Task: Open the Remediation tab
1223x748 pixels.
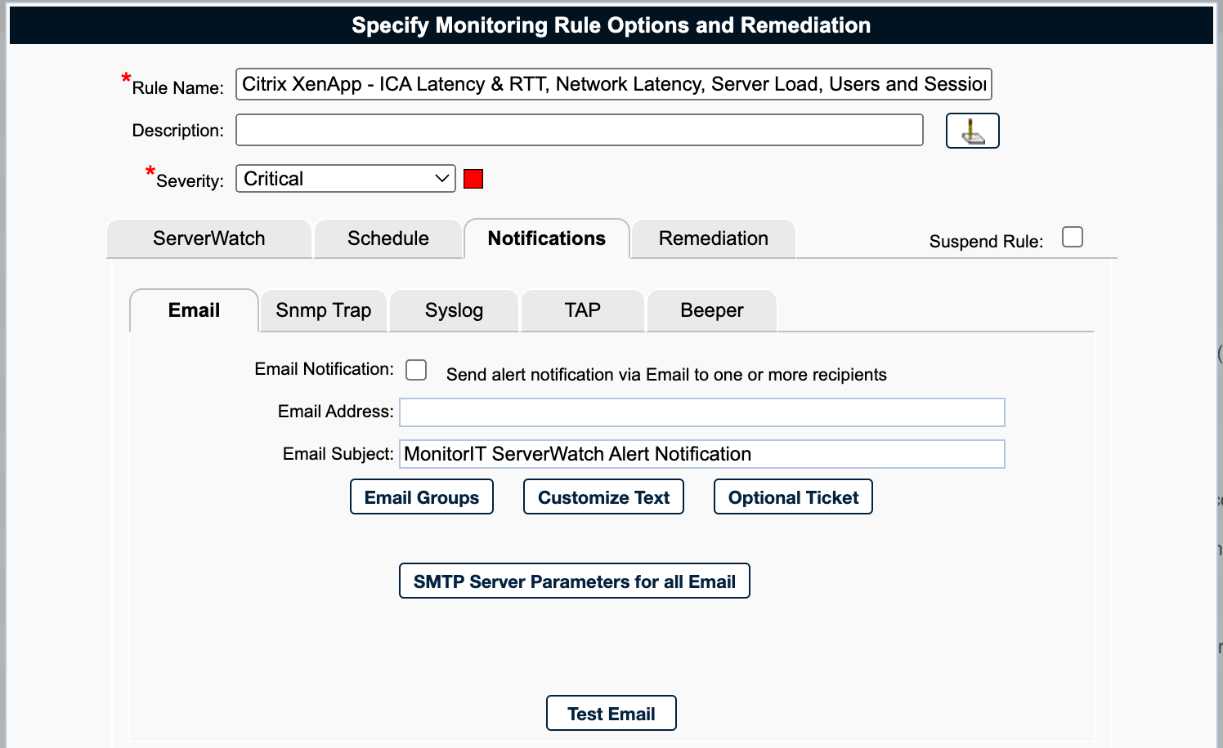Action: [714, 238]
